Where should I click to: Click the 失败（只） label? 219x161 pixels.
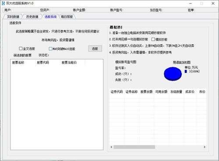coord(124,80)
